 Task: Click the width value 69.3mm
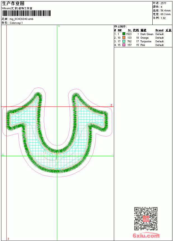click(x=165, y=14)
